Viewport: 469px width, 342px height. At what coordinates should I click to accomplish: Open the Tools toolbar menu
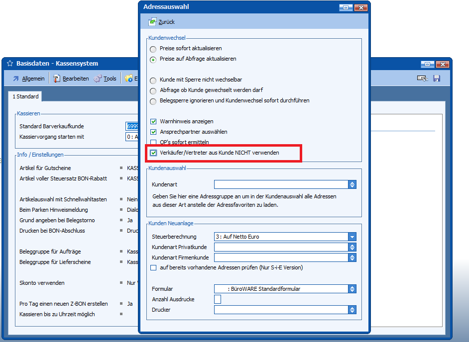pos(105,79)
